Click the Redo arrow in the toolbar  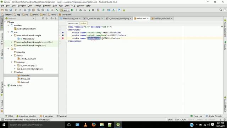(20, 10)
